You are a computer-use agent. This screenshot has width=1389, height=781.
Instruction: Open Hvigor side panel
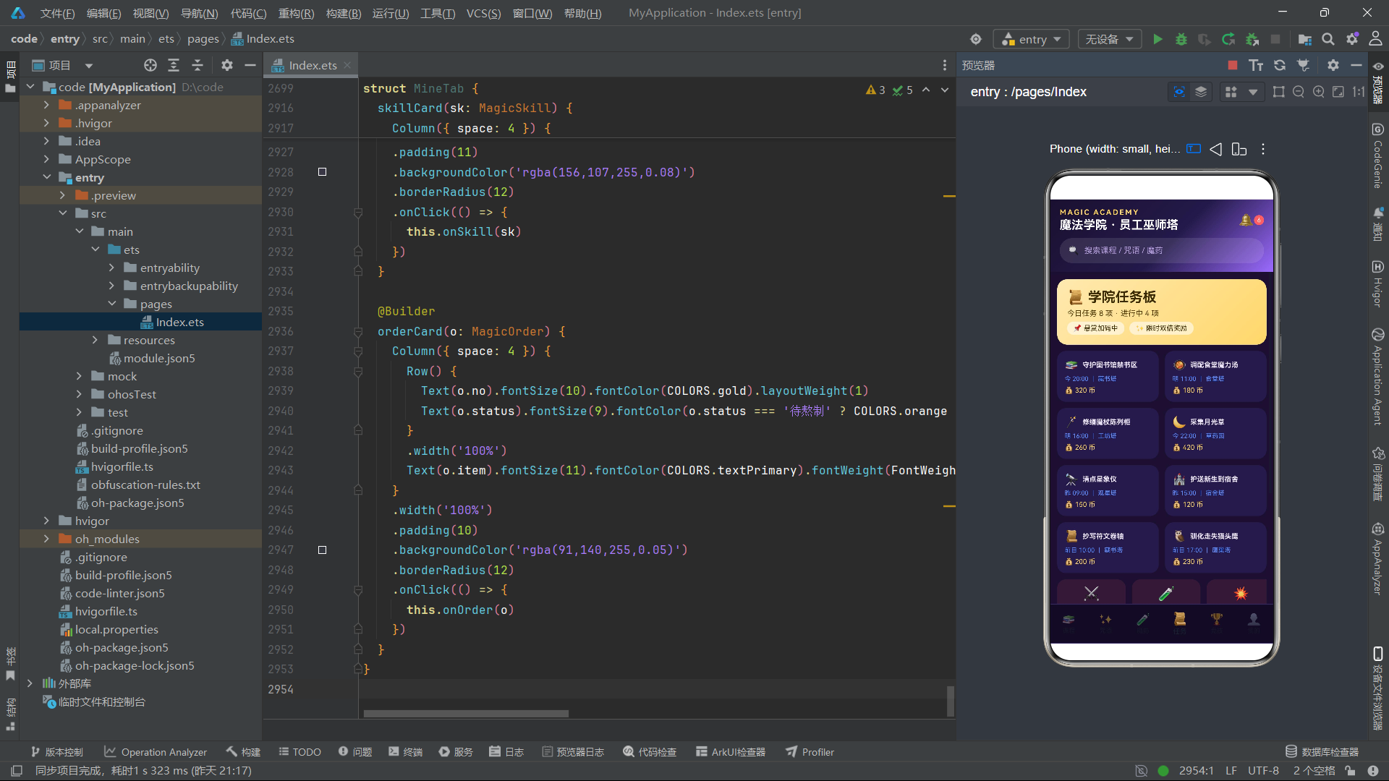pos(1377,283)
